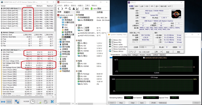Click the AIDA64 forward navigation arrow
The width and height of the screenshot is (202, 105).
click(x=62, y=9)
